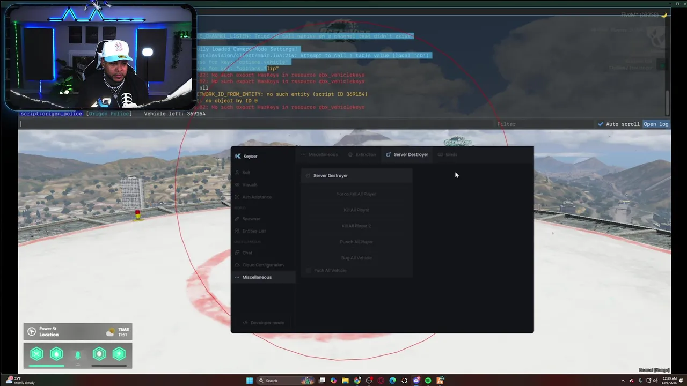Click the volume speaker tray icon
This screenshot has height=386, width=687.
[655, 381]
